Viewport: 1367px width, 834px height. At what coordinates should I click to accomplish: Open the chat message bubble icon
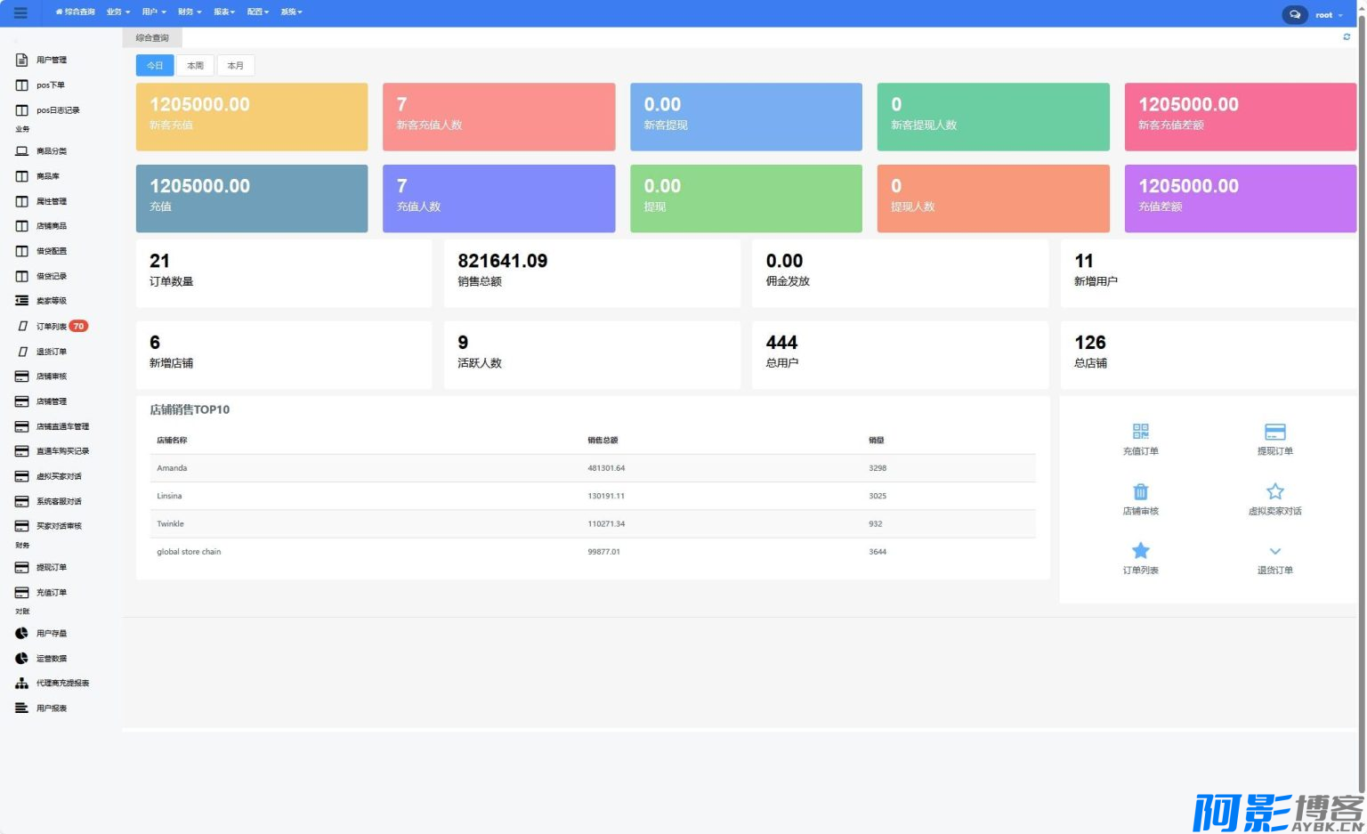click(x=1294, y=14)
